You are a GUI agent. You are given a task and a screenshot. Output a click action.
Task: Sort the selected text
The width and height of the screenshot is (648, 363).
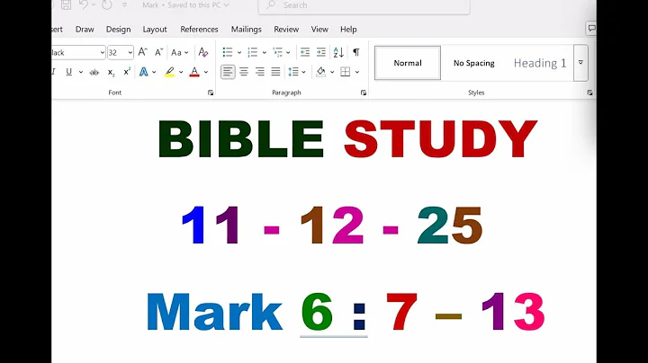click(x=338, y=52)
